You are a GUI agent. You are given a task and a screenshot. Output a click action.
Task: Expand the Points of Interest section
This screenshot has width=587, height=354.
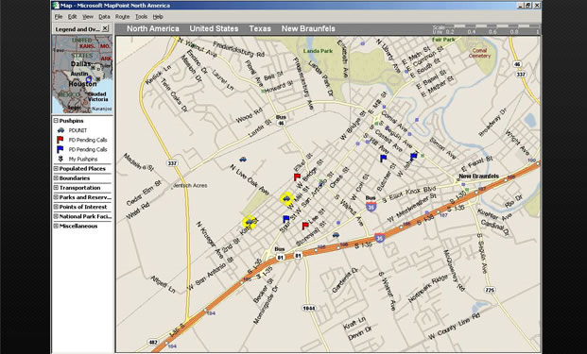tap(56, 207)
